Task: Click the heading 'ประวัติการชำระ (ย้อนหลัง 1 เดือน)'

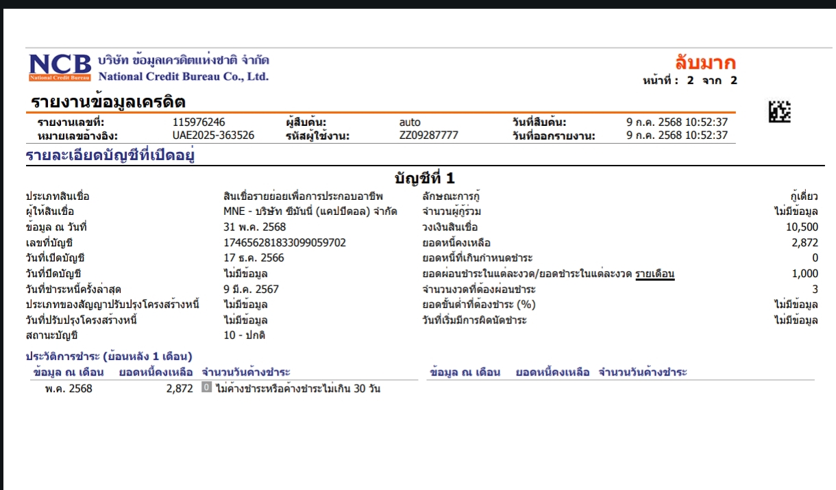Action: 109,356
